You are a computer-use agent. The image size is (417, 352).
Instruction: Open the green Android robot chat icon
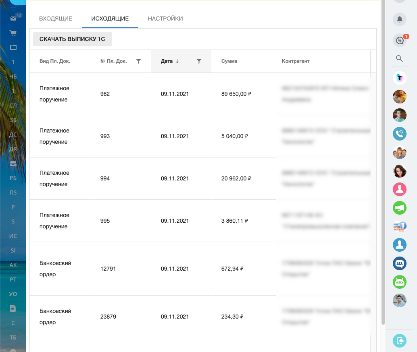(399, 282)
